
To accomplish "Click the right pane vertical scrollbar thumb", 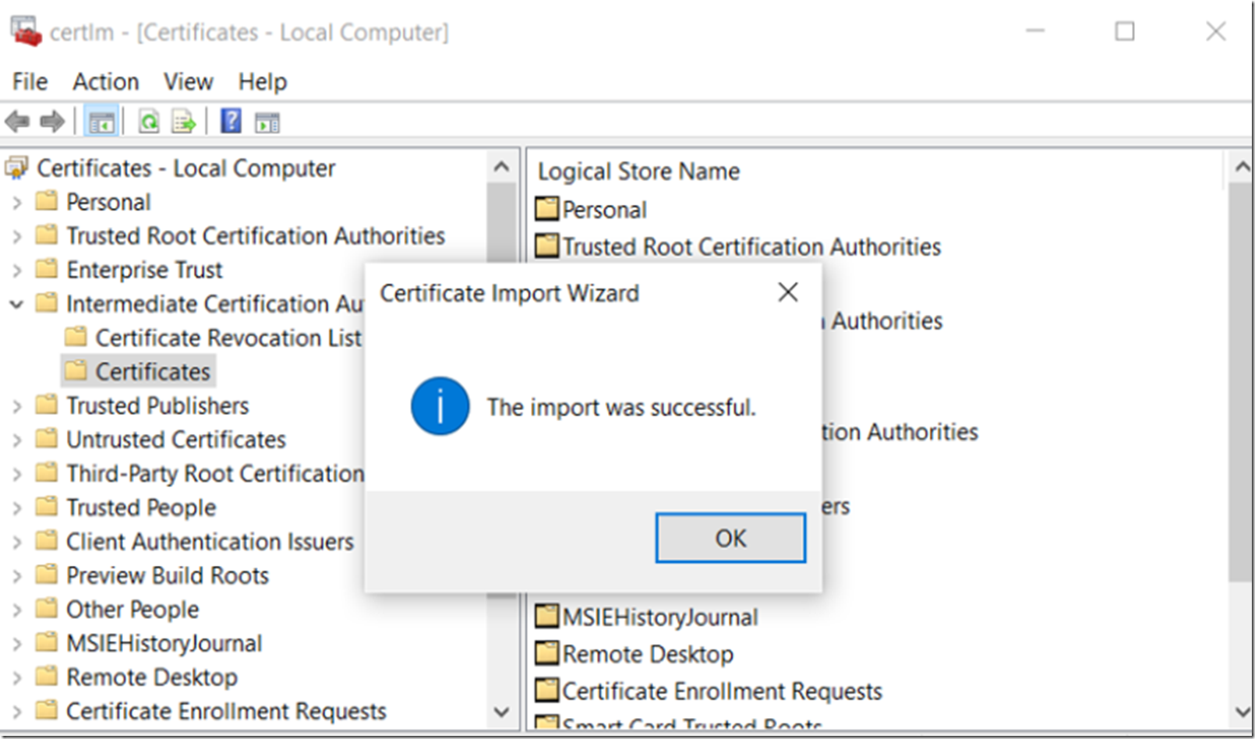I will click(x=1240, y=382).
